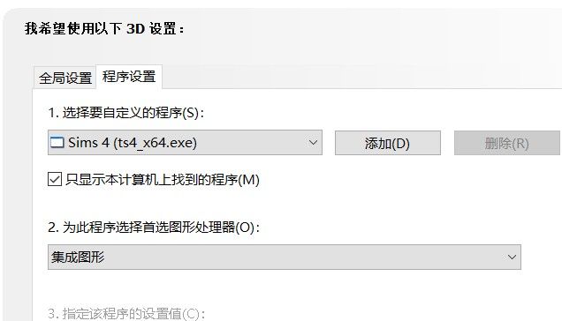Click the chevron arrow of the program dropdown

[x=313, y=143]
